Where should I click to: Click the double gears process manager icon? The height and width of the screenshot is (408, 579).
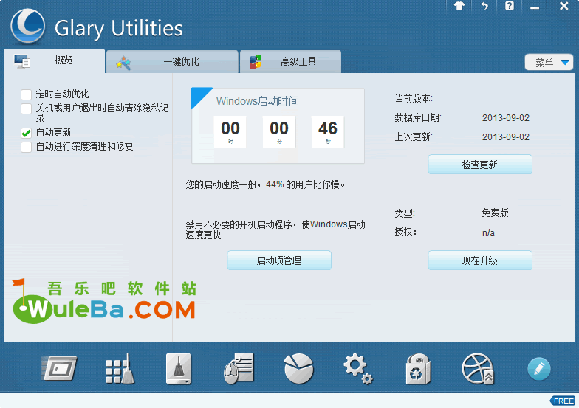coord(357,369)
